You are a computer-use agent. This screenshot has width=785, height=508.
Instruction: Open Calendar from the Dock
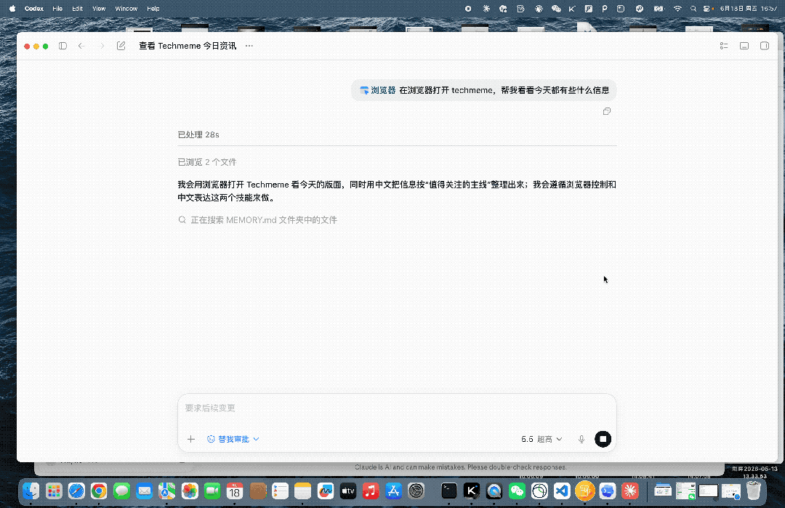(x=235, y=491)
